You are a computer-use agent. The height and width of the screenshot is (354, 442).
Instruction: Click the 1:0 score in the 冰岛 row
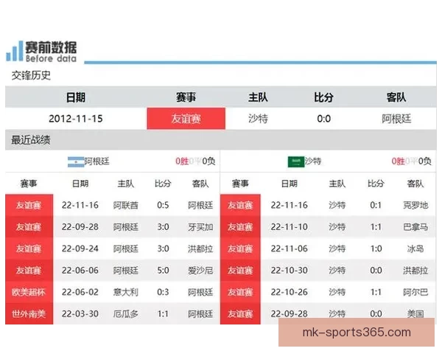(x=376, y=249)
